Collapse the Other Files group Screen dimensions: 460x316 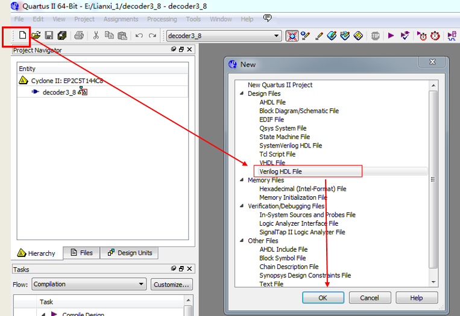(242, 240)
